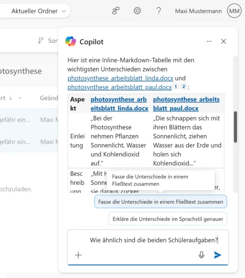This screenshot has width=245, height=278.
Task: Open linda.docx link in table header
Action: click(x=119, y=104)
